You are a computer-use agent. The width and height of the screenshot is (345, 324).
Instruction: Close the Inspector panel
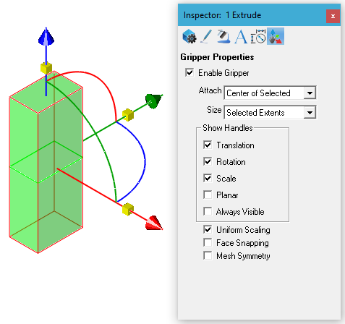[333, 16]
